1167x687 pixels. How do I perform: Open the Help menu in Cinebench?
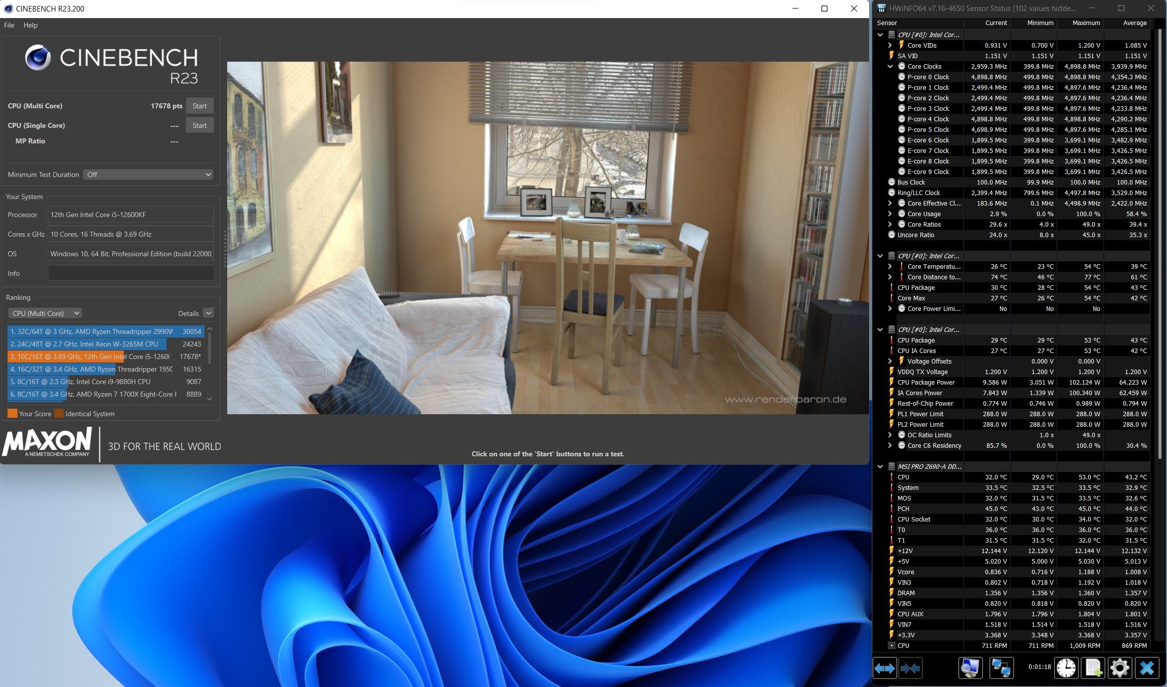tap(30, 25)
